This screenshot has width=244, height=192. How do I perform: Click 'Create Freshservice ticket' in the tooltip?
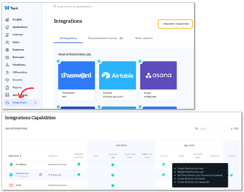click(x=191, y=179)
